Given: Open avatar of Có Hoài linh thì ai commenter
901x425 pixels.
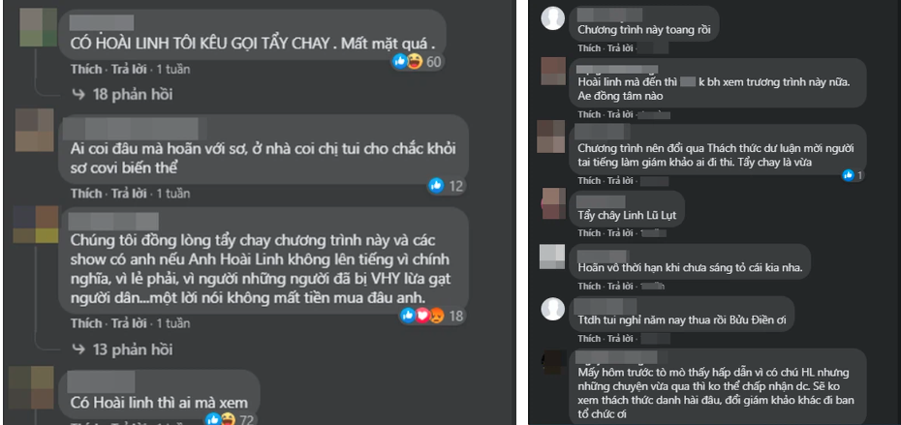Looking at the screenshot, I should [x=31, y=387].
